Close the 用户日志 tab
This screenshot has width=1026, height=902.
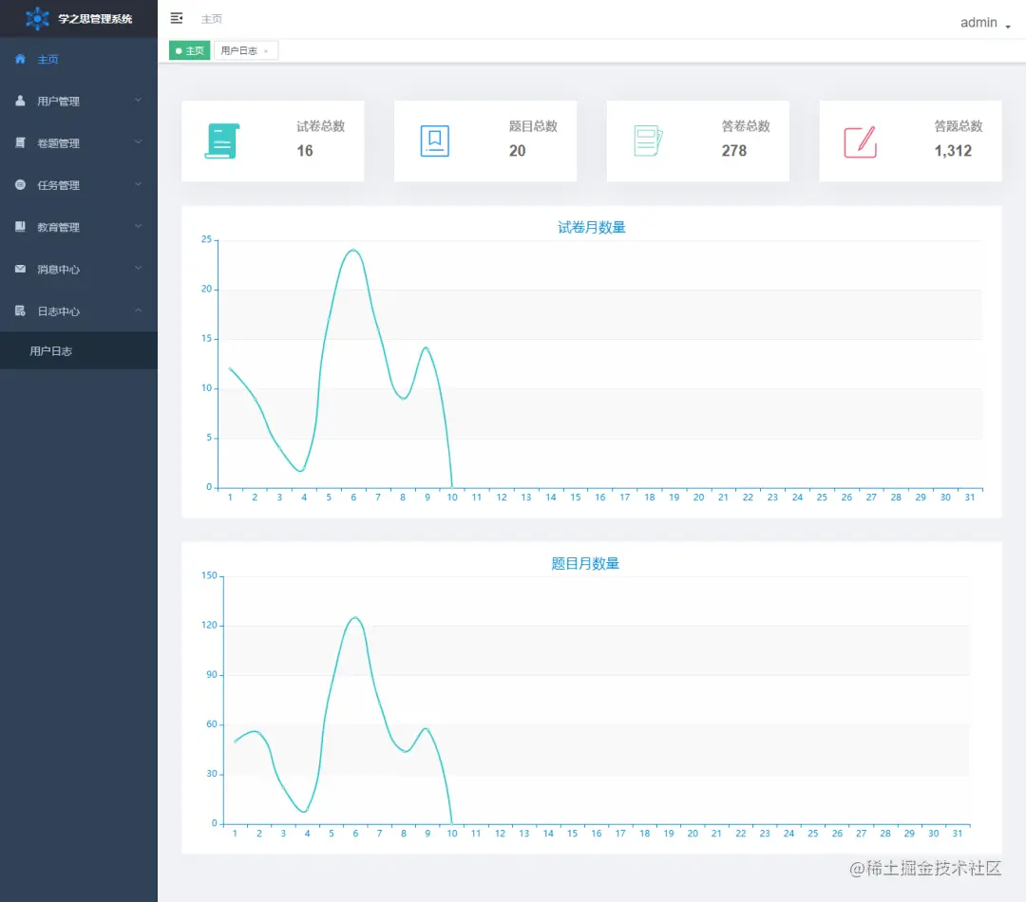pyautogui.click(x=266, y=51)
